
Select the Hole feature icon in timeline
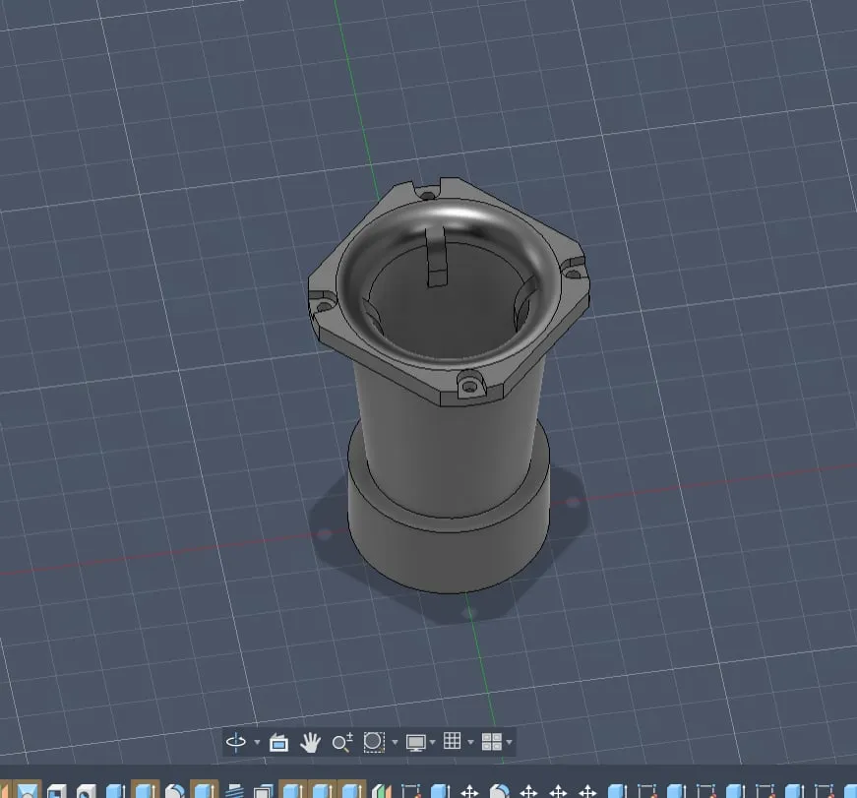pos(86,790)
